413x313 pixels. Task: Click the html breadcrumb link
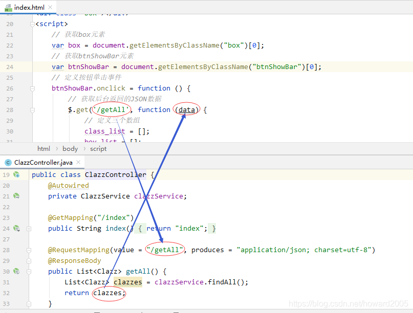tap(44, 149)
